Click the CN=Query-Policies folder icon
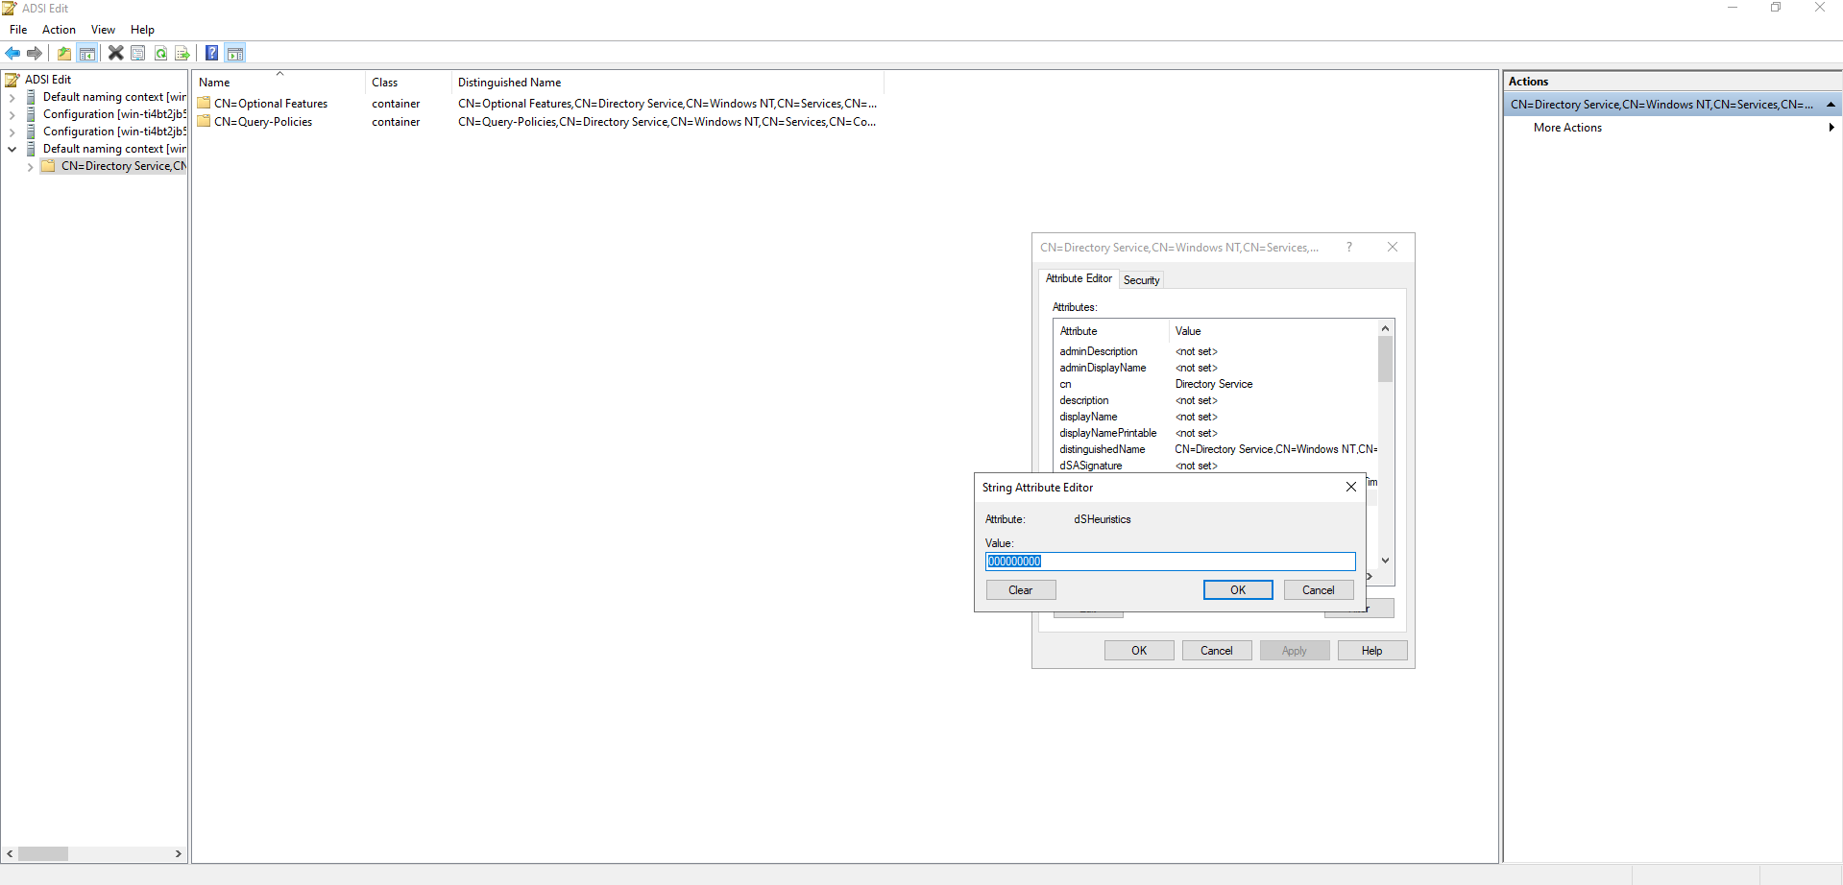This screenshot has width=1843, height=885. click(x=204, y=122)
